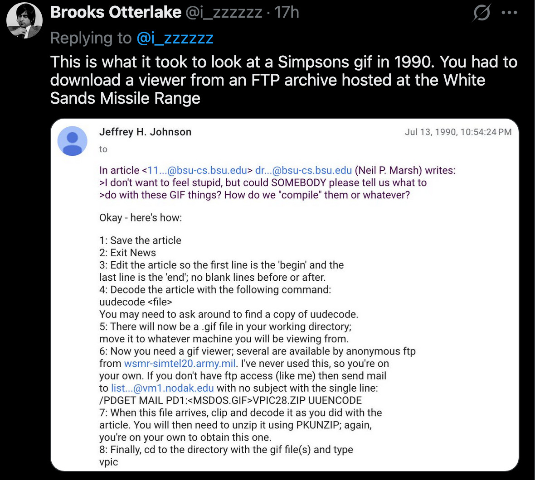Click the list...@vm1.nodak.edu email link
The height and width of the screenshot is (480, 535).
click(x=162, y=388)
